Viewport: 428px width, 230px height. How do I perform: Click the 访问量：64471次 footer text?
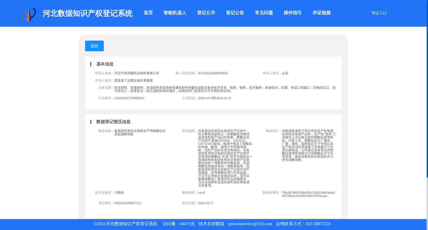(x=179, y=224)
